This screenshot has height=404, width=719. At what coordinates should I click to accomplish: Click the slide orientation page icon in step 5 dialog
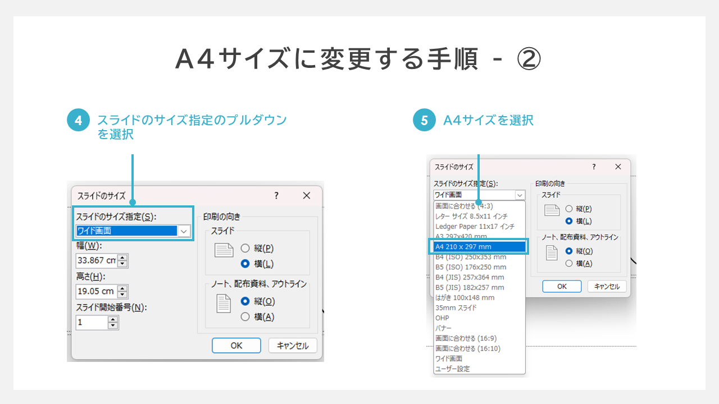(552, 211)
